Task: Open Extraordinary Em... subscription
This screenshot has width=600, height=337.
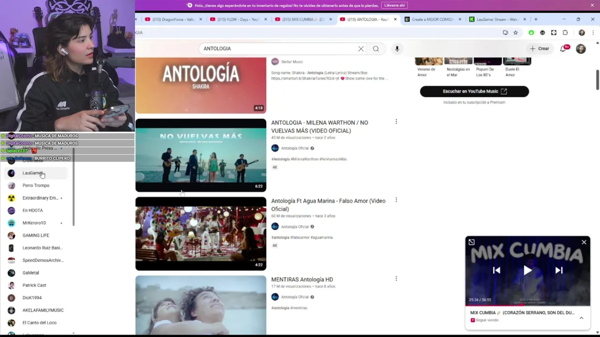Action: [x=36, y=198]
